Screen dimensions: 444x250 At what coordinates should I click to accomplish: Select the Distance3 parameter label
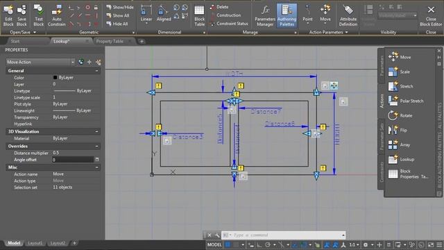click(188, 137)
